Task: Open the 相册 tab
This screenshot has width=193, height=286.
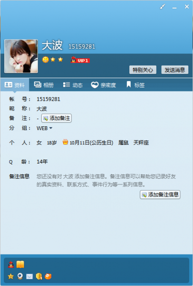Action: click(x=44, y=85)
